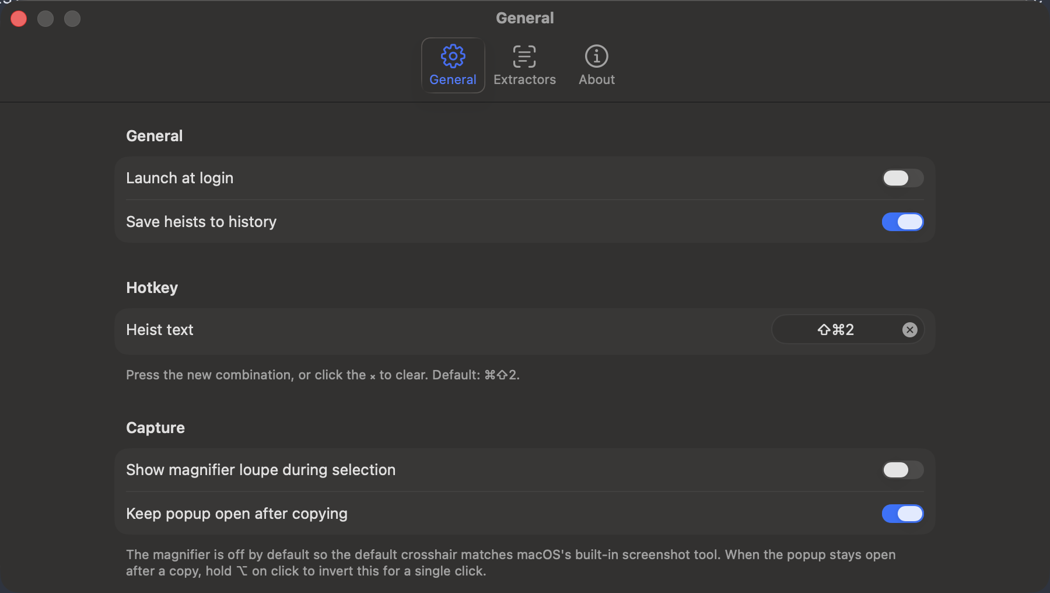The width and height of the screenshot is (1050, 593).
Task: Click the 'Launch at login' label
Action: pos(180,178)
